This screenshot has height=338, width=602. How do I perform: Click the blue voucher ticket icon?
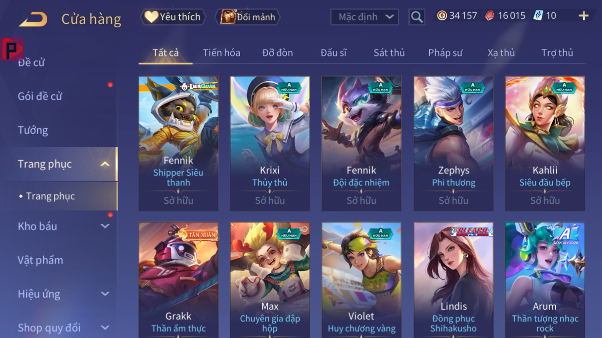pyautogui.click(x=538, y=15)
